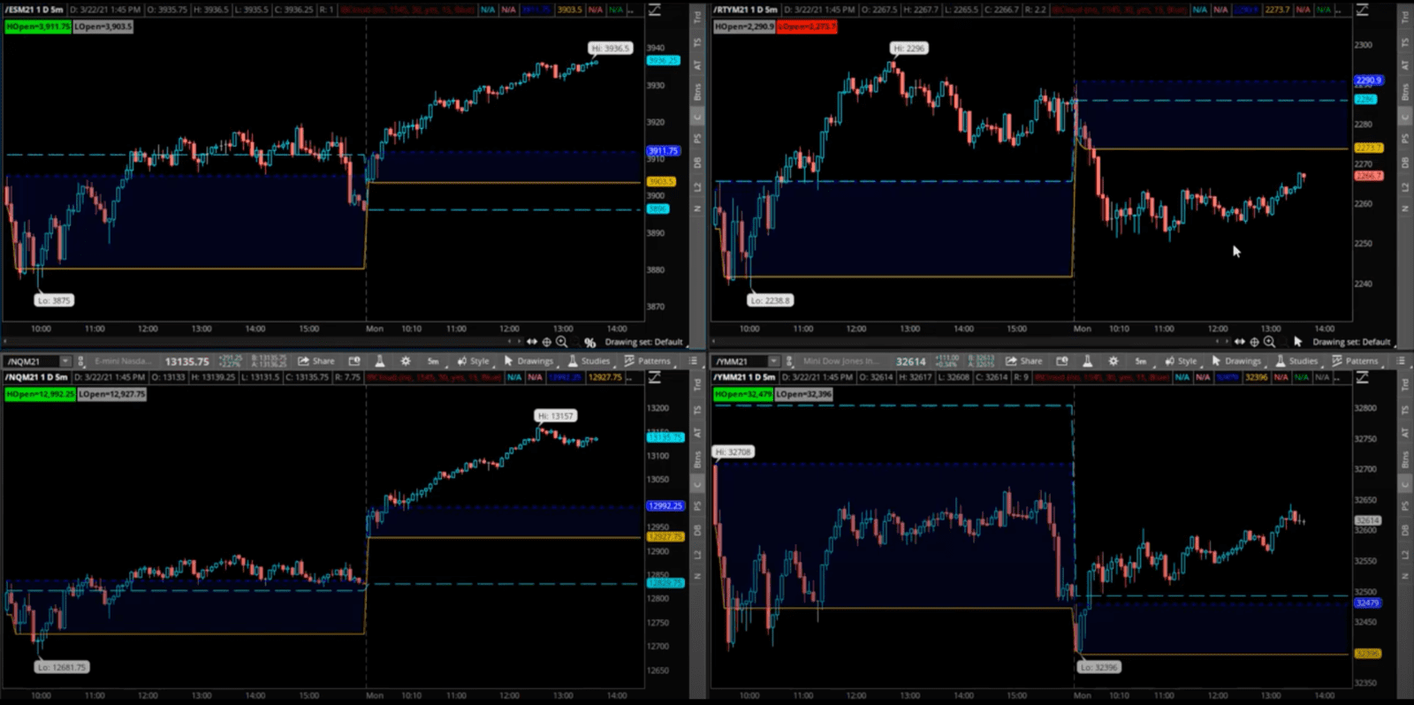Viewport: 1414px width, 705px height.
Task: Open the list menu icon at /YMM21 toolbar end
Action: tap(1401, 361)
